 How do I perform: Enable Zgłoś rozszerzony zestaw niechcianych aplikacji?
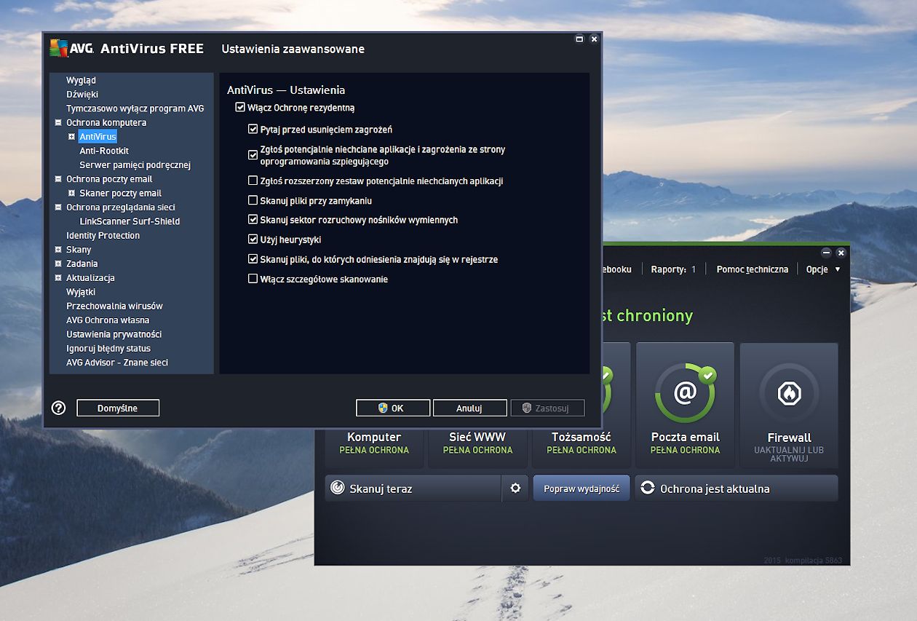pyautogui.click(x=253, y=181)
